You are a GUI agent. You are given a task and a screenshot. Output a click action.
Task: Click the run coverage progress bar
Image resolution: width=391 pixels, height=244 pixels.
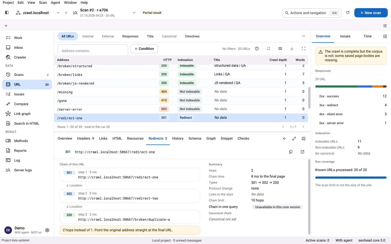(x=351, y=178)
